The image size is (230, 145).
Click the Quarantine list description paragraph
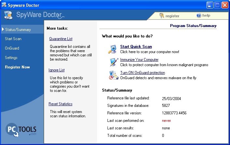[x=71, y=53]
